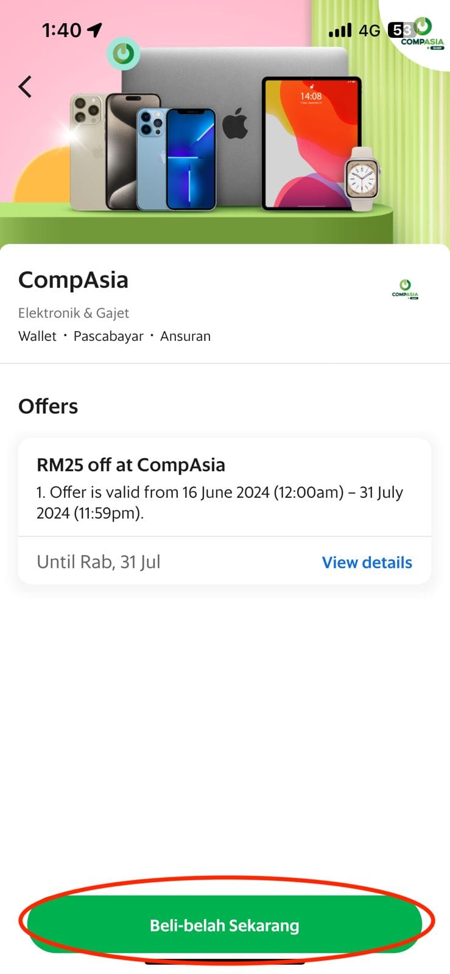This screenshot has width=450, height=974.
Task: Select the Ansuran payment tag
Action: click(x=185, y=336)
